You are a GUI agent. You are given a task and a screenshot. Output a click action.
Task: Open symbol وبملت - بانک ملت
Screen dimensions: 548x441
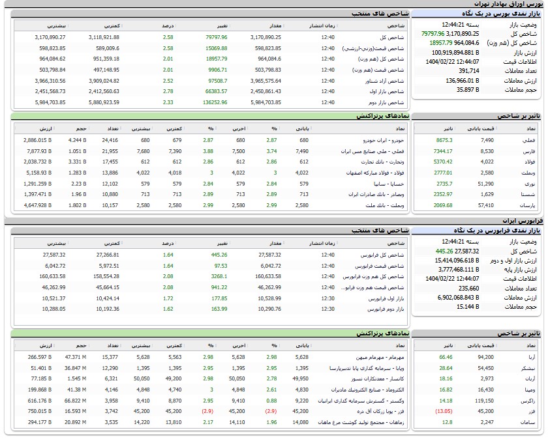pyautogui.click(x=385, y=205)
